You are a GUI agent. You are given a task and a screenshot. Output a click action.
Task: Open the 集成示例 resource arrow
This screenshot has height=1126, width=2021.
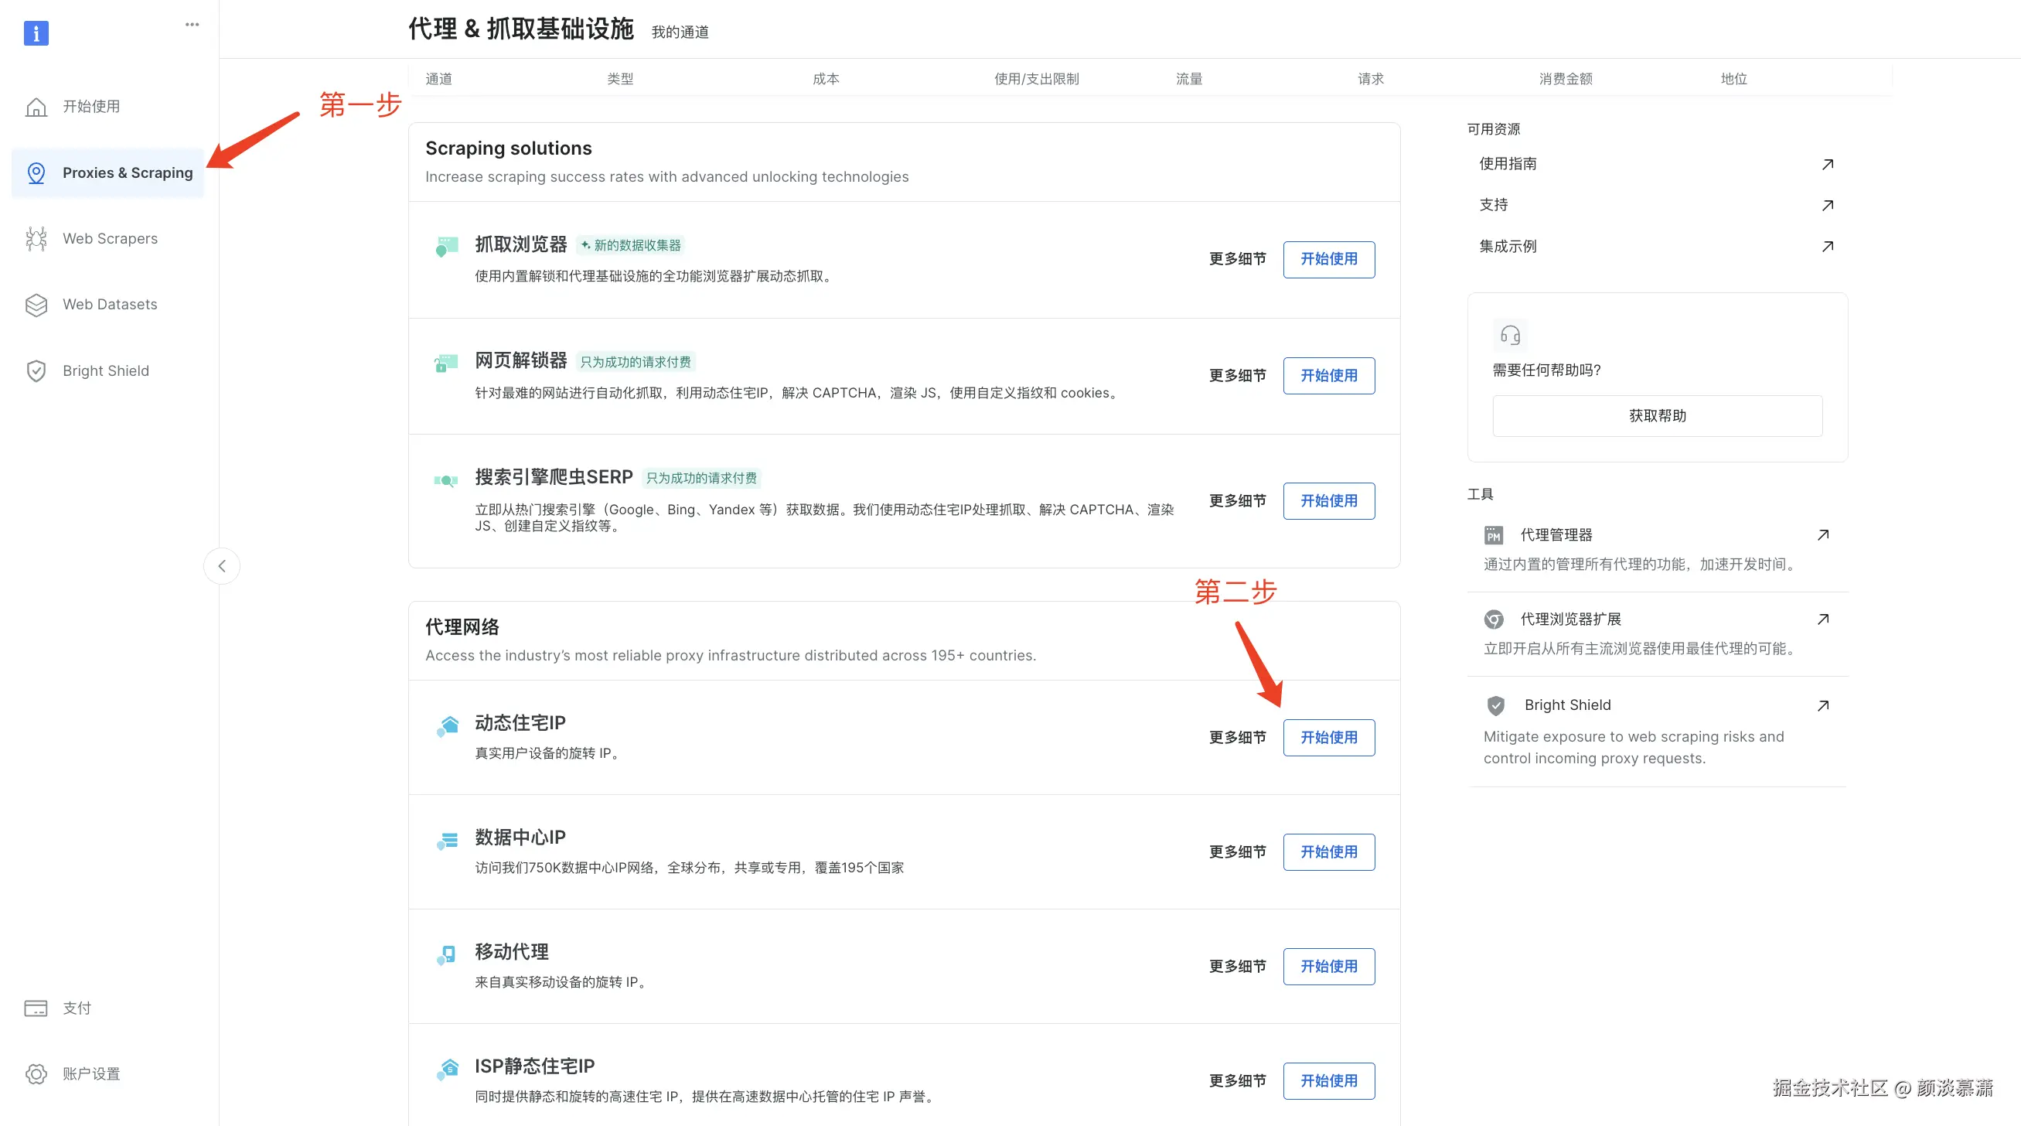click(x=1827, y=247)
